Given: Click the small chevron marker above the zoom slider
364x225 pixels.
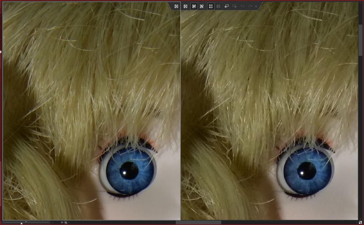Looking at the screenshot, I should (26, 221).
